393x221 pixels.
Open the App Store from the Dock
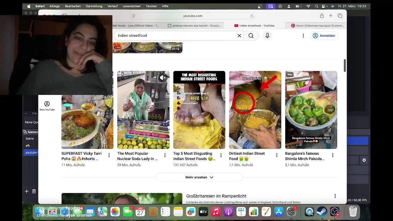pyautogui.click(x=279, y=212)
